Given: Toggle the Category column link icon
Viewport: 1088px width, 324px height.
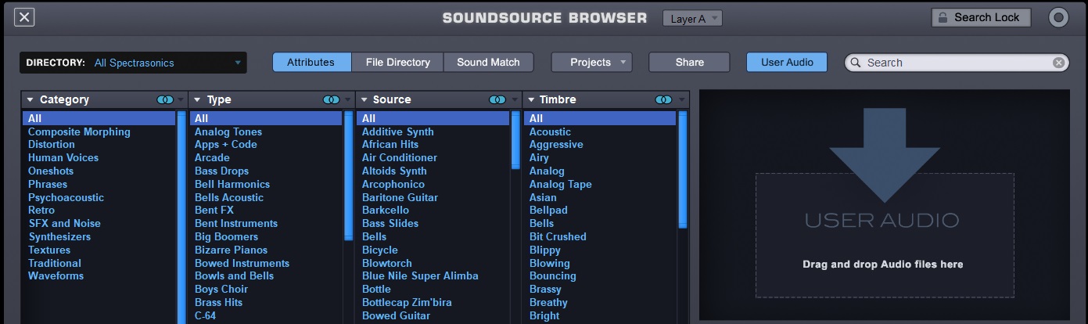Looking at the screenshot, I should pos(164,99).
